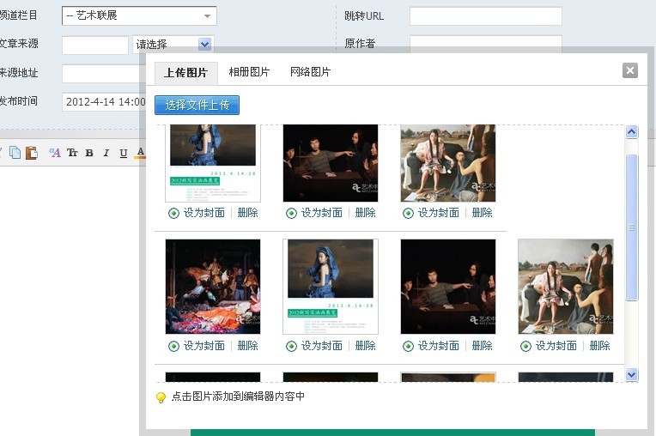This screenshot has height=436, width=656.
Task: Toggle bold formatting
Action: (89, 153)
